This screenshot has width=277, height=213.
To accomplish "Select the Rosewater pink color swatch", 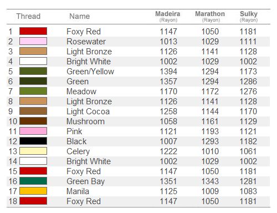I will coord(33,41).
